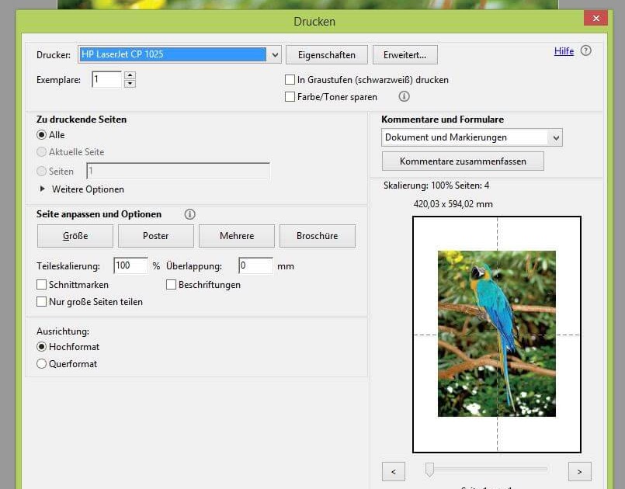Increase Exemplare with the up arrow
The width and height of the screenshot is (625, 489).
(130, 75)
